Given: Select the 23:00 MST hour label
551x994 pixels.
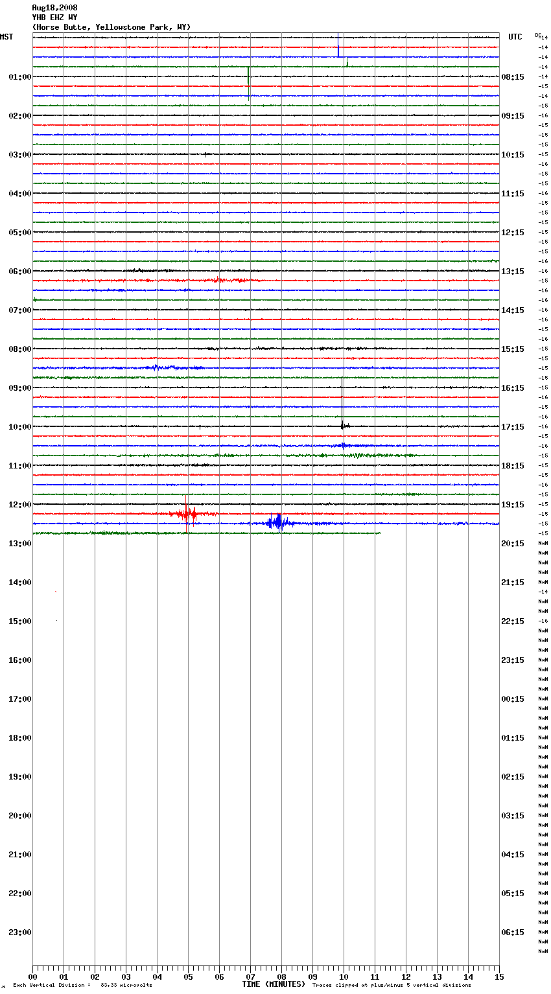Looking at the screenshot, I should point(19,932).
